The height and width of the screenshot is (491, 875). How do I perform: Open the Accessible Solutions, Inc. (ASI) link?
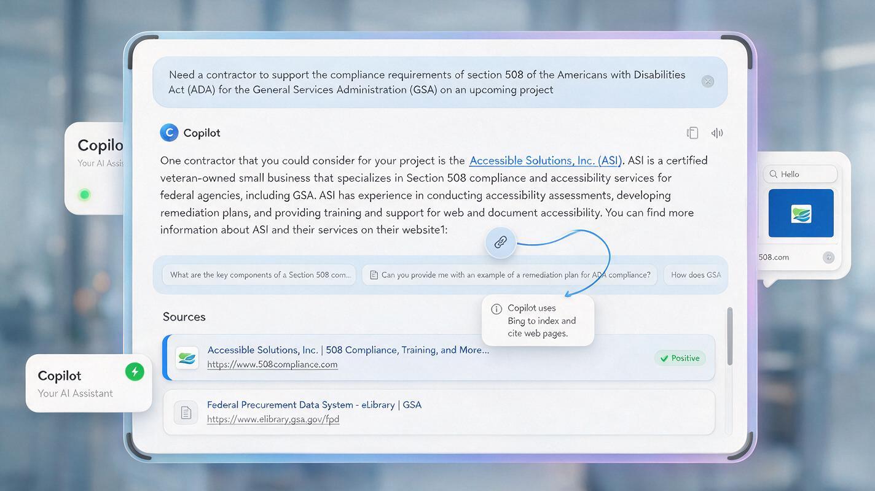pos(546,160)
